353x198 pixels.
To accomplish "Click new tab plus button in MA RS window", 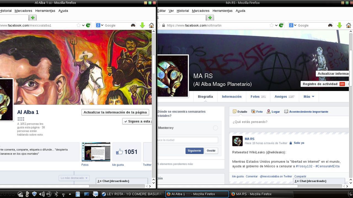I will [x=210, y=18].
